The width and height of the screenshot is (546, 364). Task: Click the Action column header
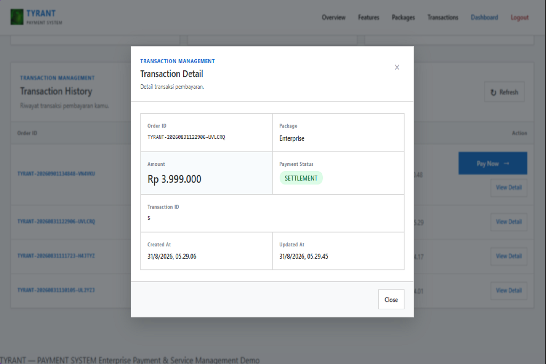[x=519, y=133]
